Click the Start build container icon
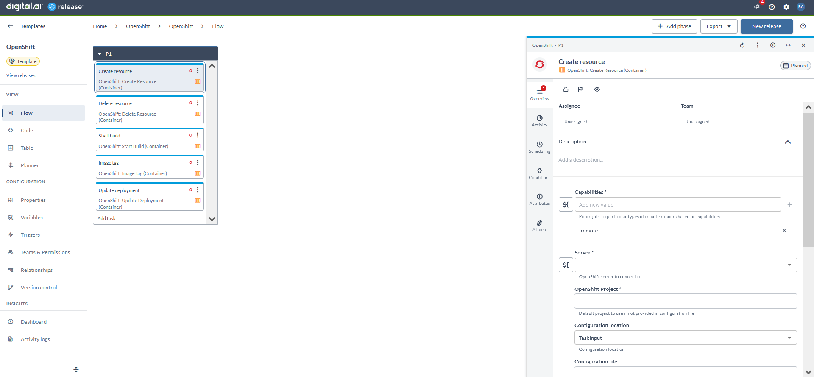This screenshot has height=377, width=814. [198, 146]
